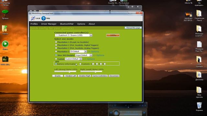207x116 pixels.
Task: Click the Left (strong) Motor slider
Action: point(65,72)
